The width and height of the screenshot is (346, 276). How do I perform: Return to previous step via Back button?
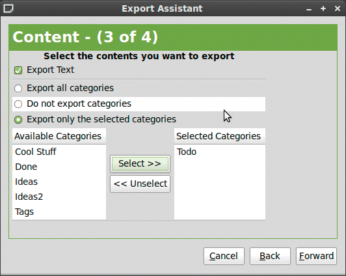click(270, 256)
